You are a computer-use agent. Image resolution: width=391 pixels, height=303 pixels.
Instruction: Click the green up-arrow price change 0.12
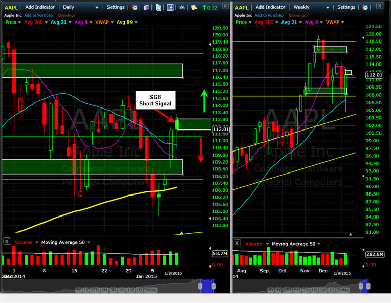tap(210, 8)
